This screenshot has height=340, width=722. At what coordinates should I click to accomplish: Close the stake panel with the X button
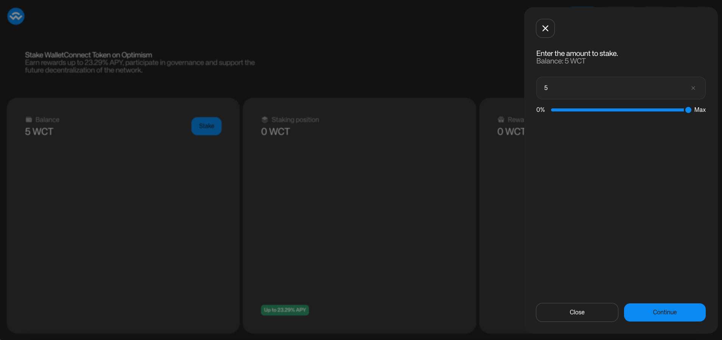pyautogui.click(x=545, y=28)
